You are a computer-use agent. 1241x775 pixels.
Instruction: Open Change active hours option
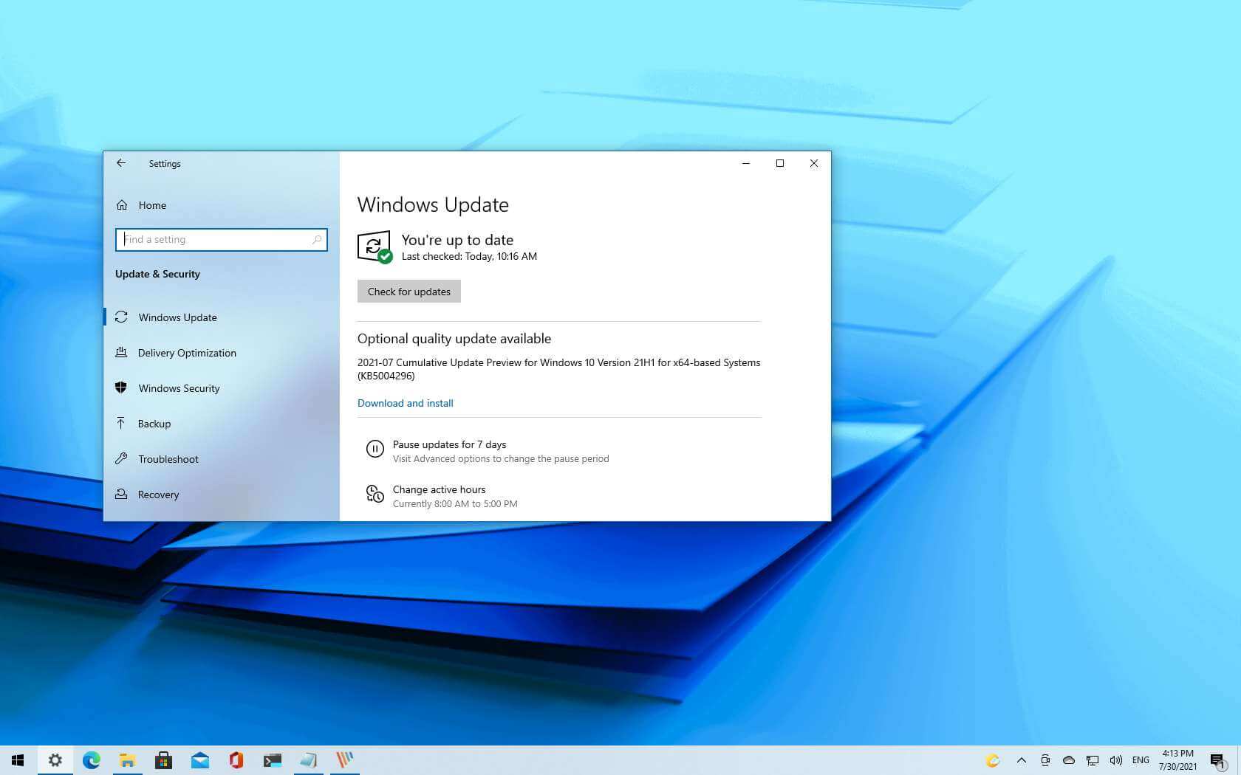point(439,489)
